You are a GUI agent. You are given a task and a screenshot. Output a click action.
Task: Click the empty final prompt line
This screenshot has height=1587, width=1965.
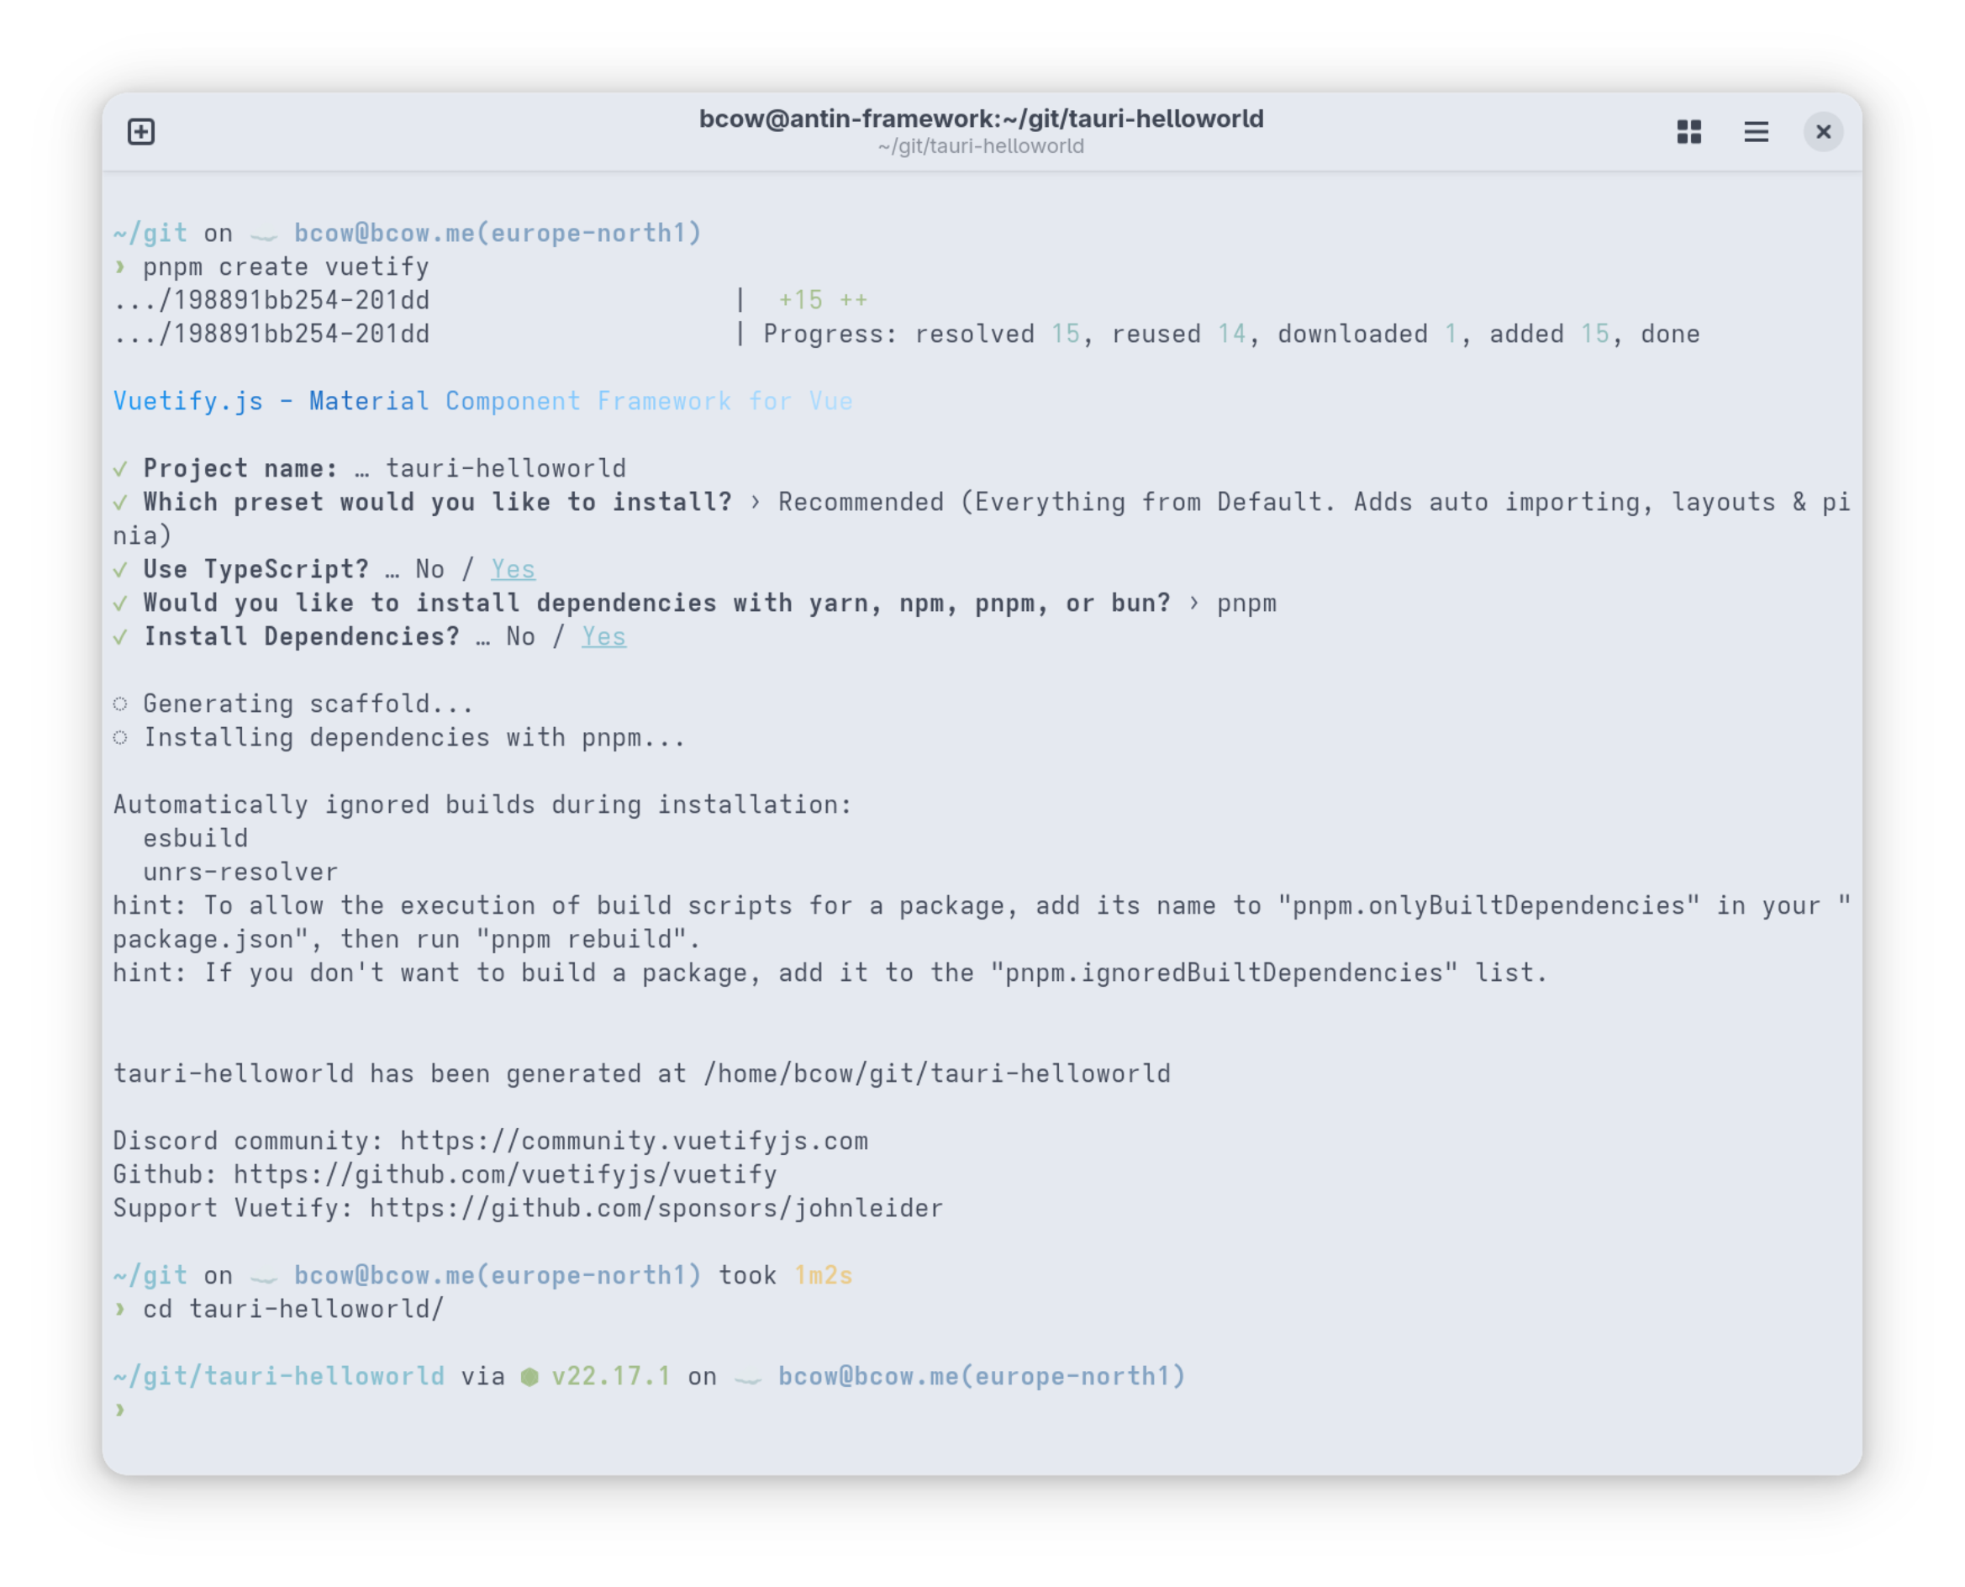[x=981, y=1410]
